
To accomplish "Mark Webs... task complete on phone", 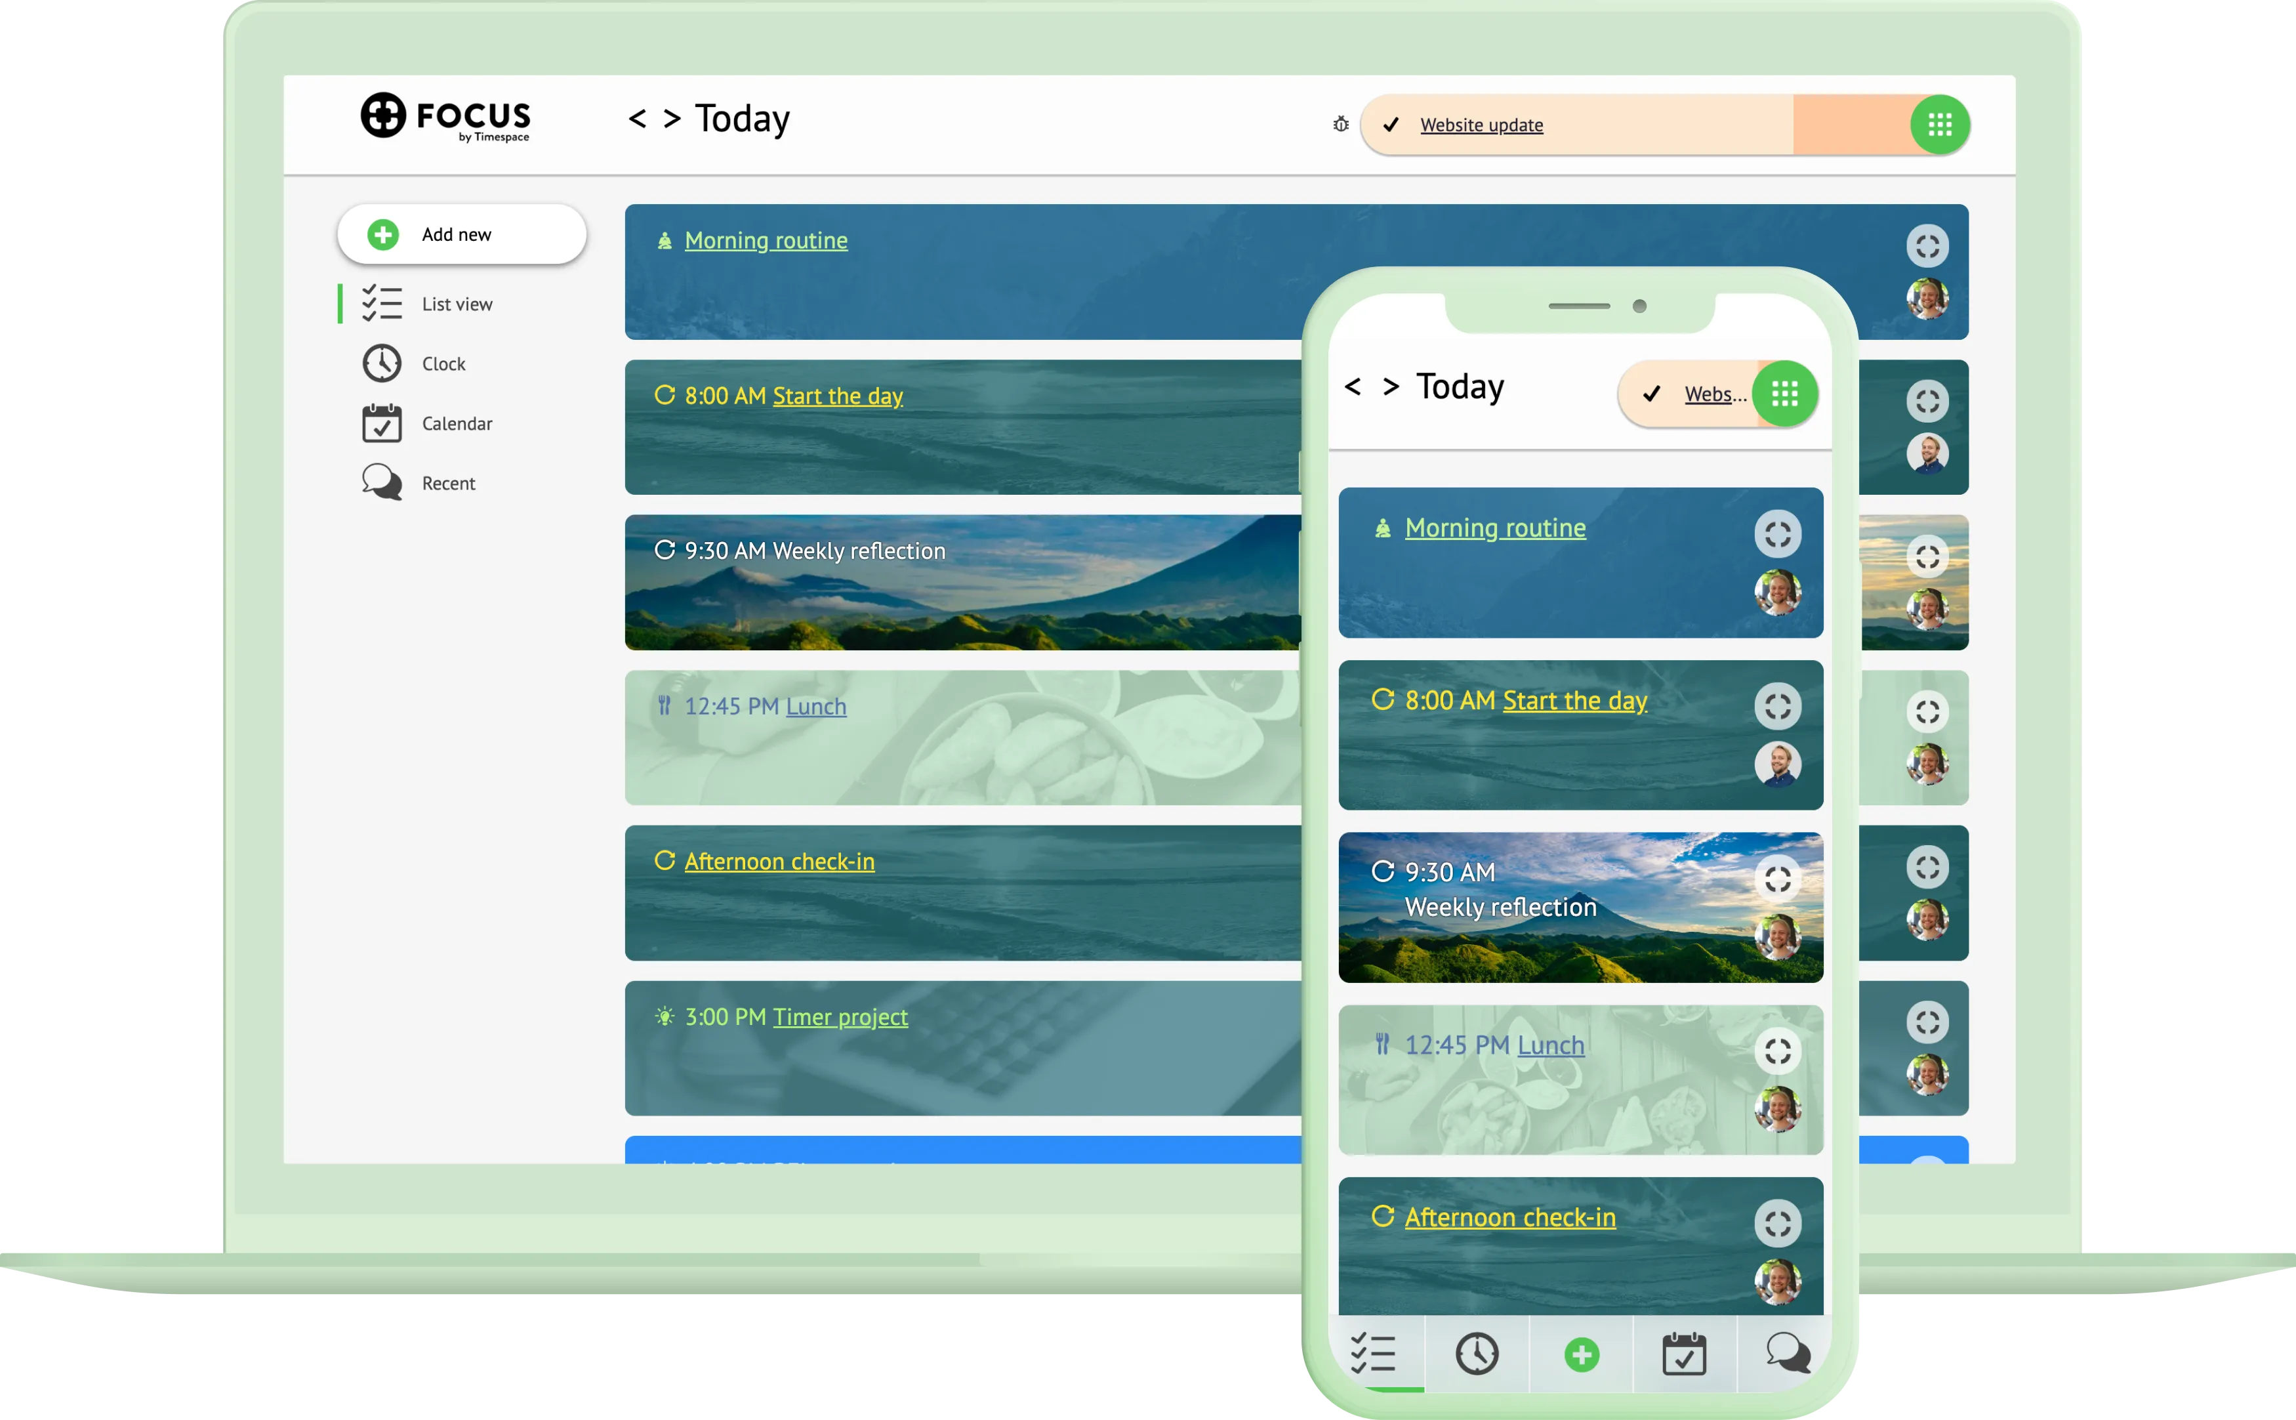I will pos(1651,394).
